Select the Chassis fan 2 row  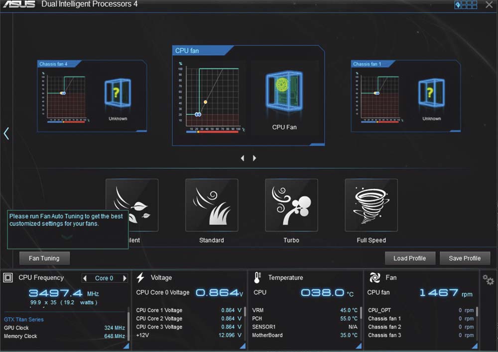coord(421,327)
